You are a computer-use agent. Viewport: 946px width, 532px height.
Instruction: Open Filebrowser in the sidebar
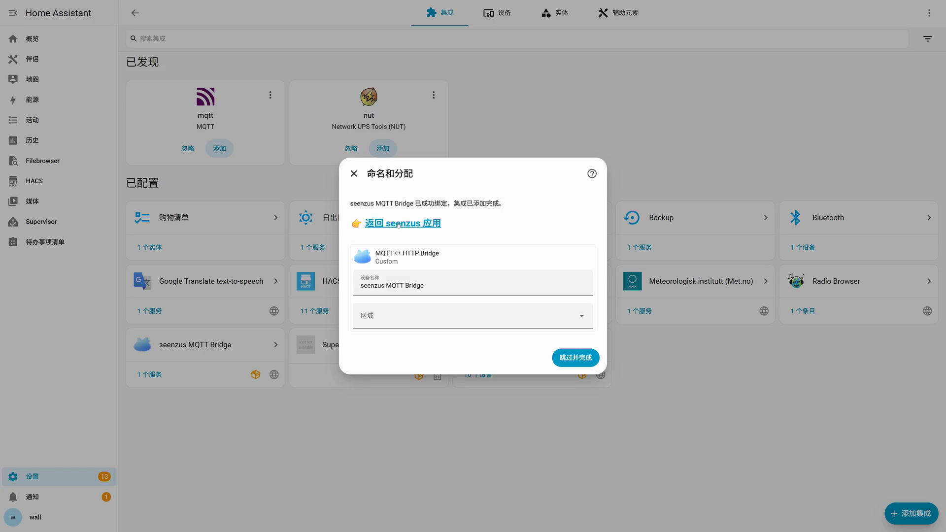(x=59, y=161)
